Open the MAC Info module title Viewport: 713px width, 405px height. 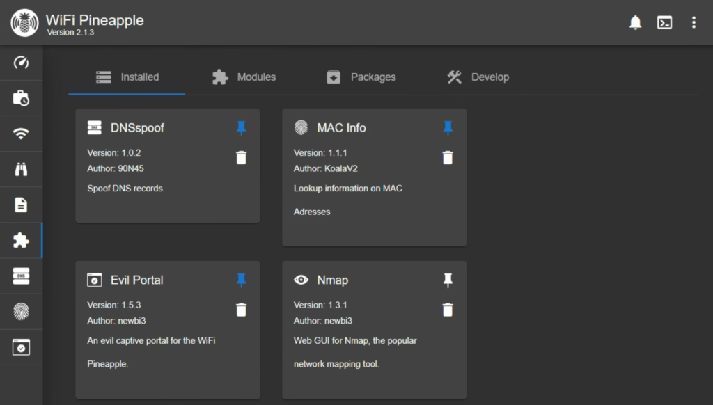click(x=341, y=128)
